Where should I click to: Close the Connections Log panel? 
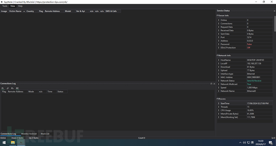click(214, 84)
